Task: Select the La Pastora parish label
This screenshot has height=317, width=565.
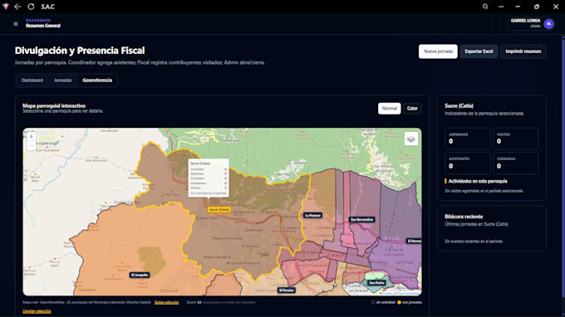Action: point(312,215)
